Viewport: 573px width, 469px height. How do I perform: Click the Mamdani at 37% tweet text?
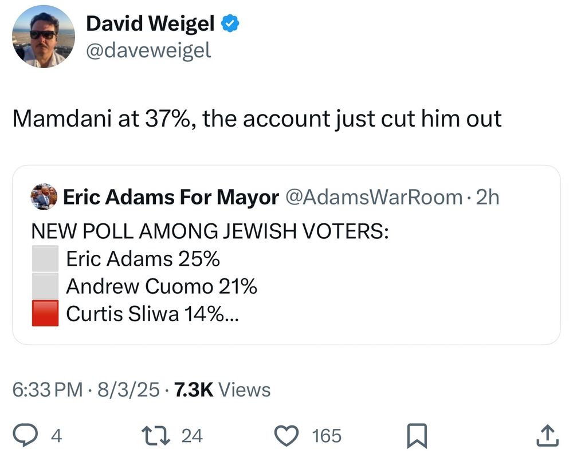(257, 119)
